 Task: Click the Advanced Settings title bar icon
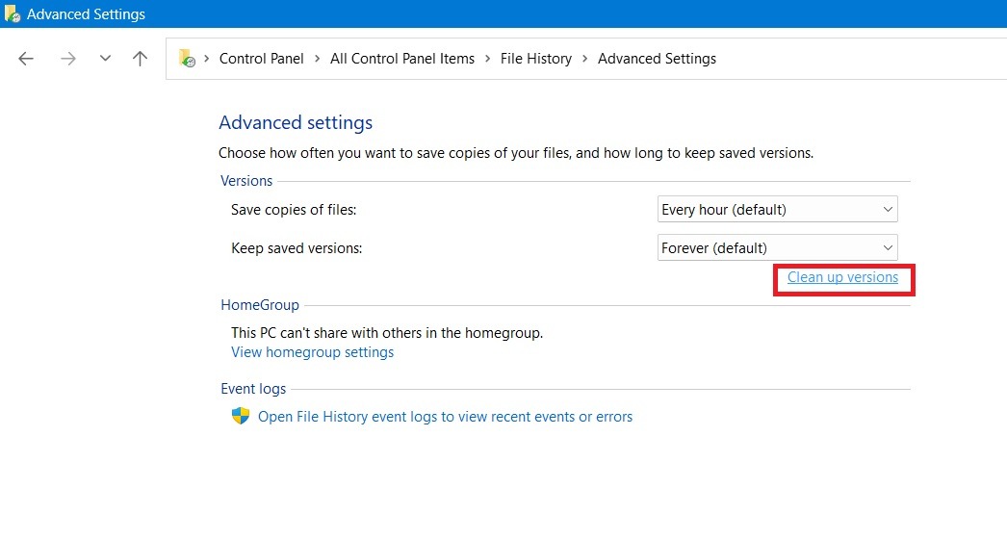13,14
